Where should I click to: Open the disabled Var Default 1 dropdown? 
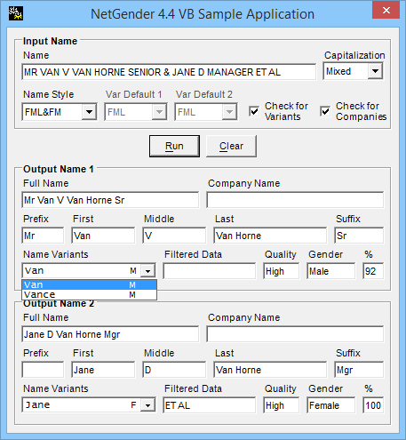[x=159, y=112]
